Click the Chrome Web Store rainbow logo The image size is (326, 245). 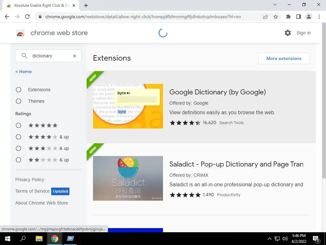[x=20, y=33]
